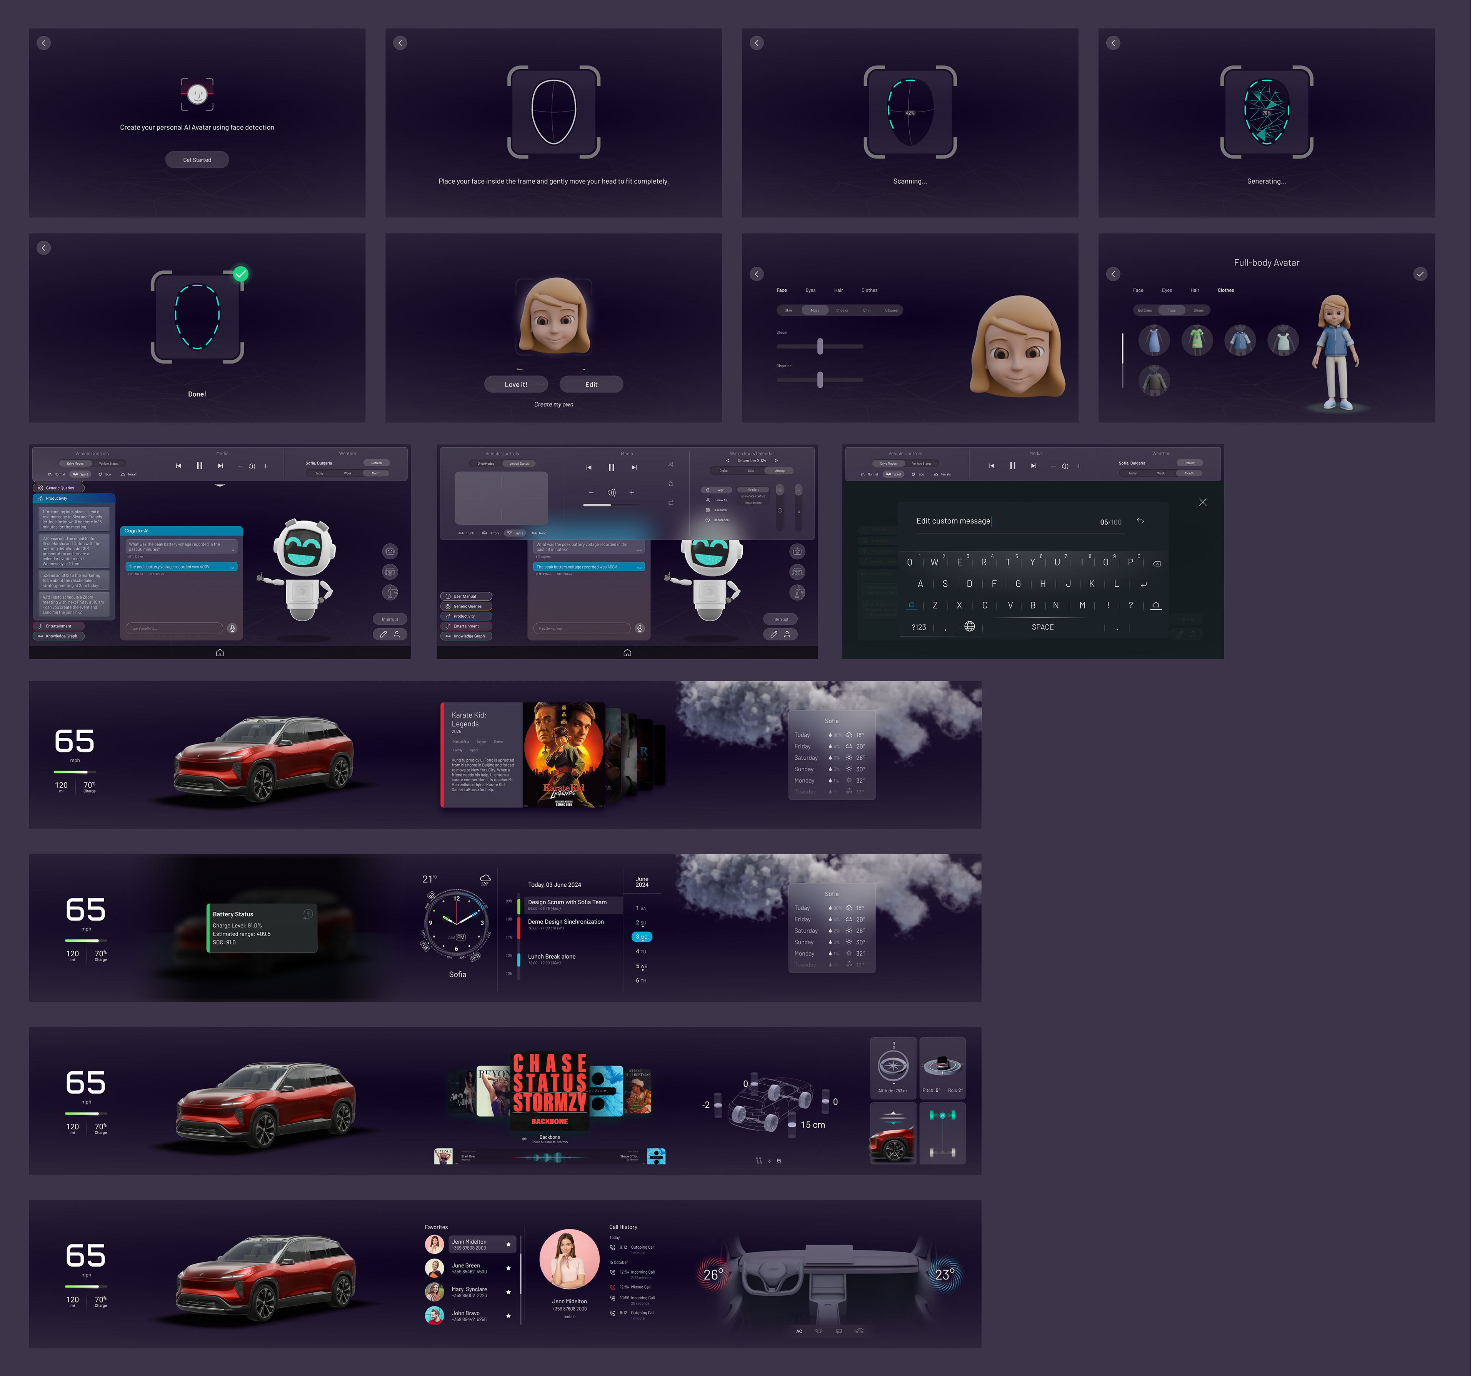Image resolution: width=1477 pixels, height=1376 pixels.
Task: Click the Create my own link
Action: coord(553,405)
